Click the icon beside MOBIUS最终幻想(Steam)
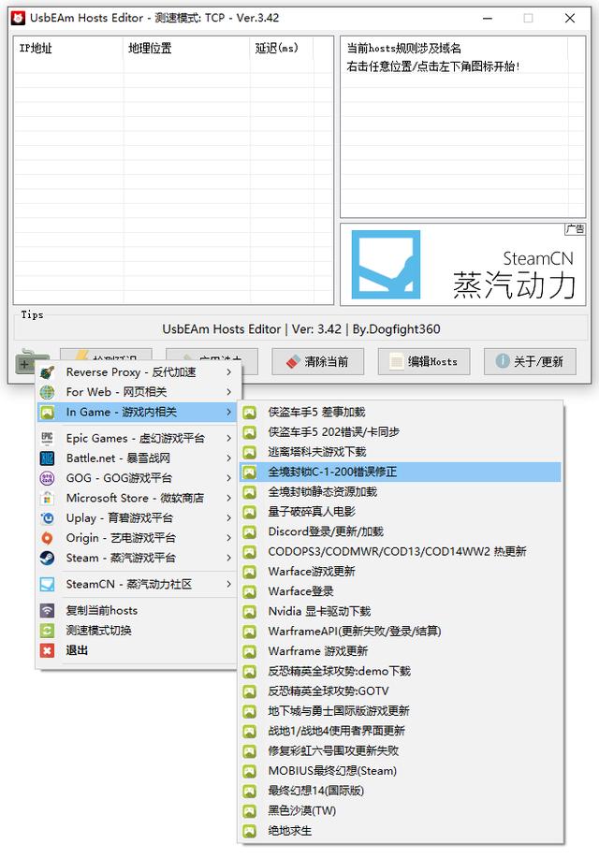Image resolution: width=599 pixels, height=858 pixels. tap(250, 771)
